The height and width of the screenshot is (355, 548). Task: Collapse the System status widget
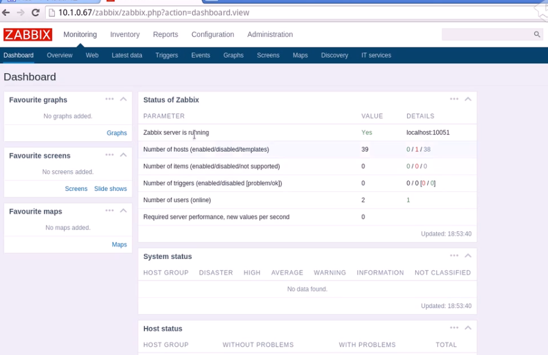coord(468,255)
